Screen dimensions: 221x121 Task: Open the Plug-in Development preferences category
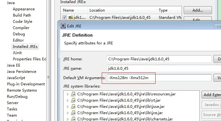pos(26,84)
